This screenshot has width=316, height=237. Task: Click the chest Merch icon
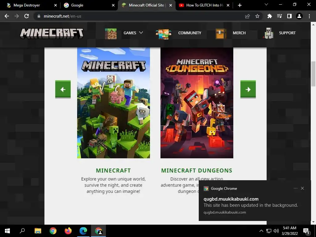click(220, 34)
